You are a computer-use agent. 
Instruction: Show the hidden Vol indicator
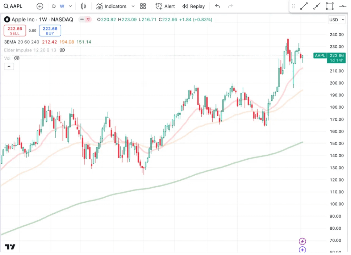coord(17,58)
